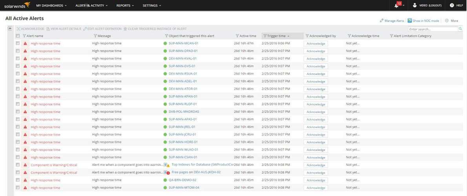
Task: Click the Enter search input field
Action: (433, 29)
